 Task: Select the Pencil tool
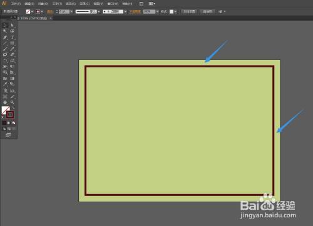pos(13,49)
